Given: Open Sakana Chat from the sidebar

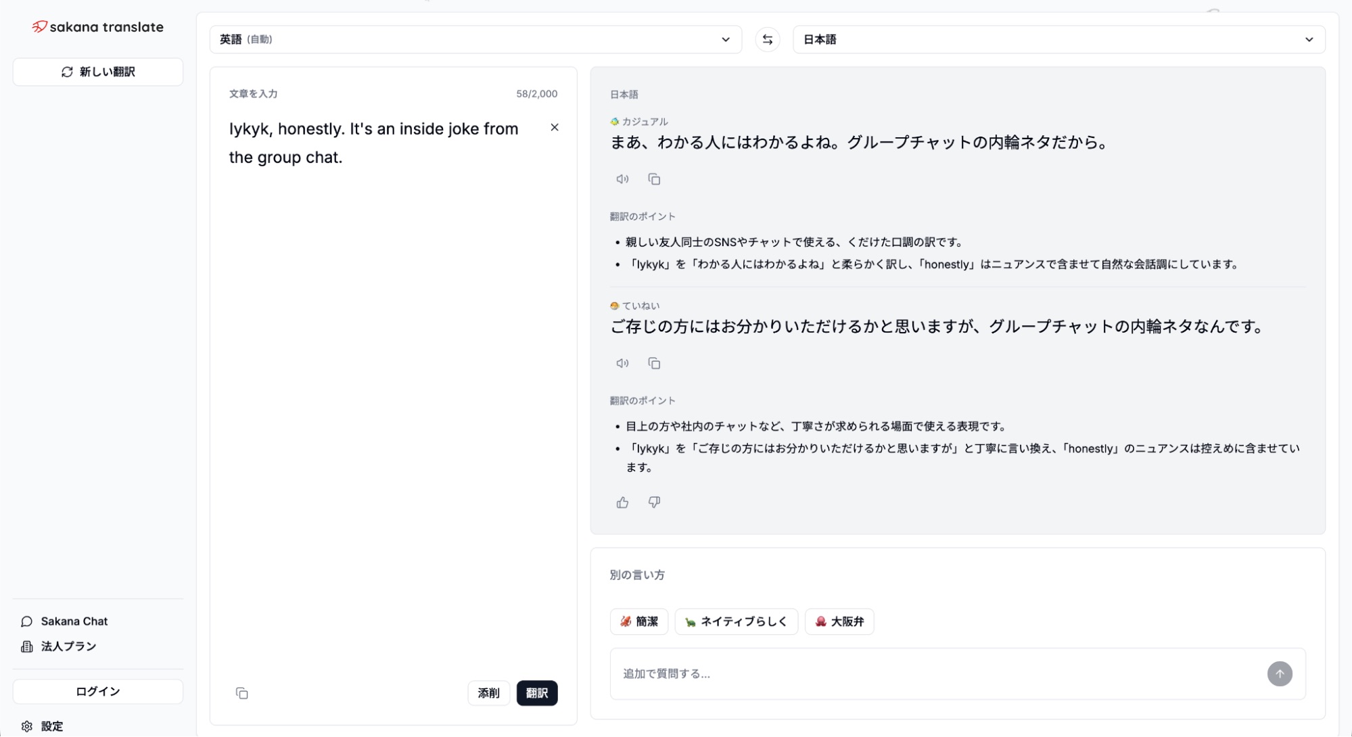Looking at the screenshot, I should pyautogui.click(x=64, y=621).
